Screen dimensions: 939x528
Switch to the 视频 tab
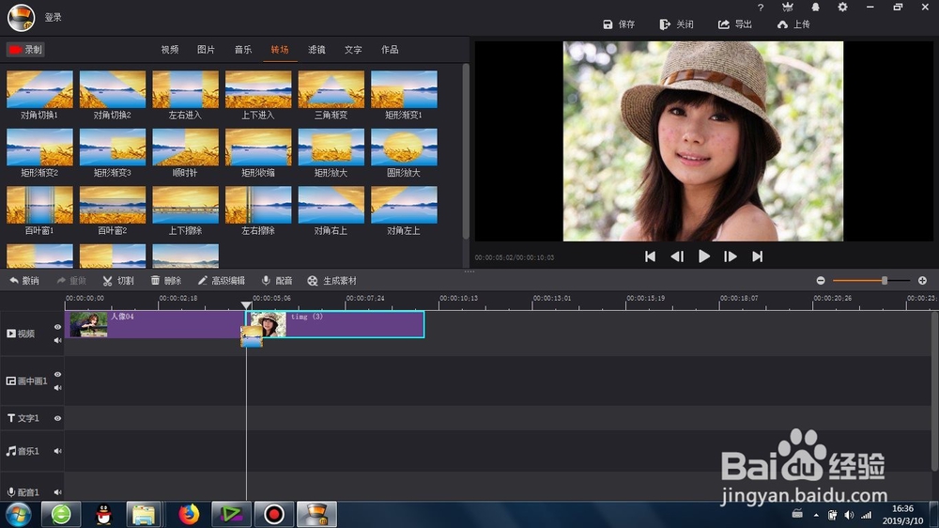[169, 50]
